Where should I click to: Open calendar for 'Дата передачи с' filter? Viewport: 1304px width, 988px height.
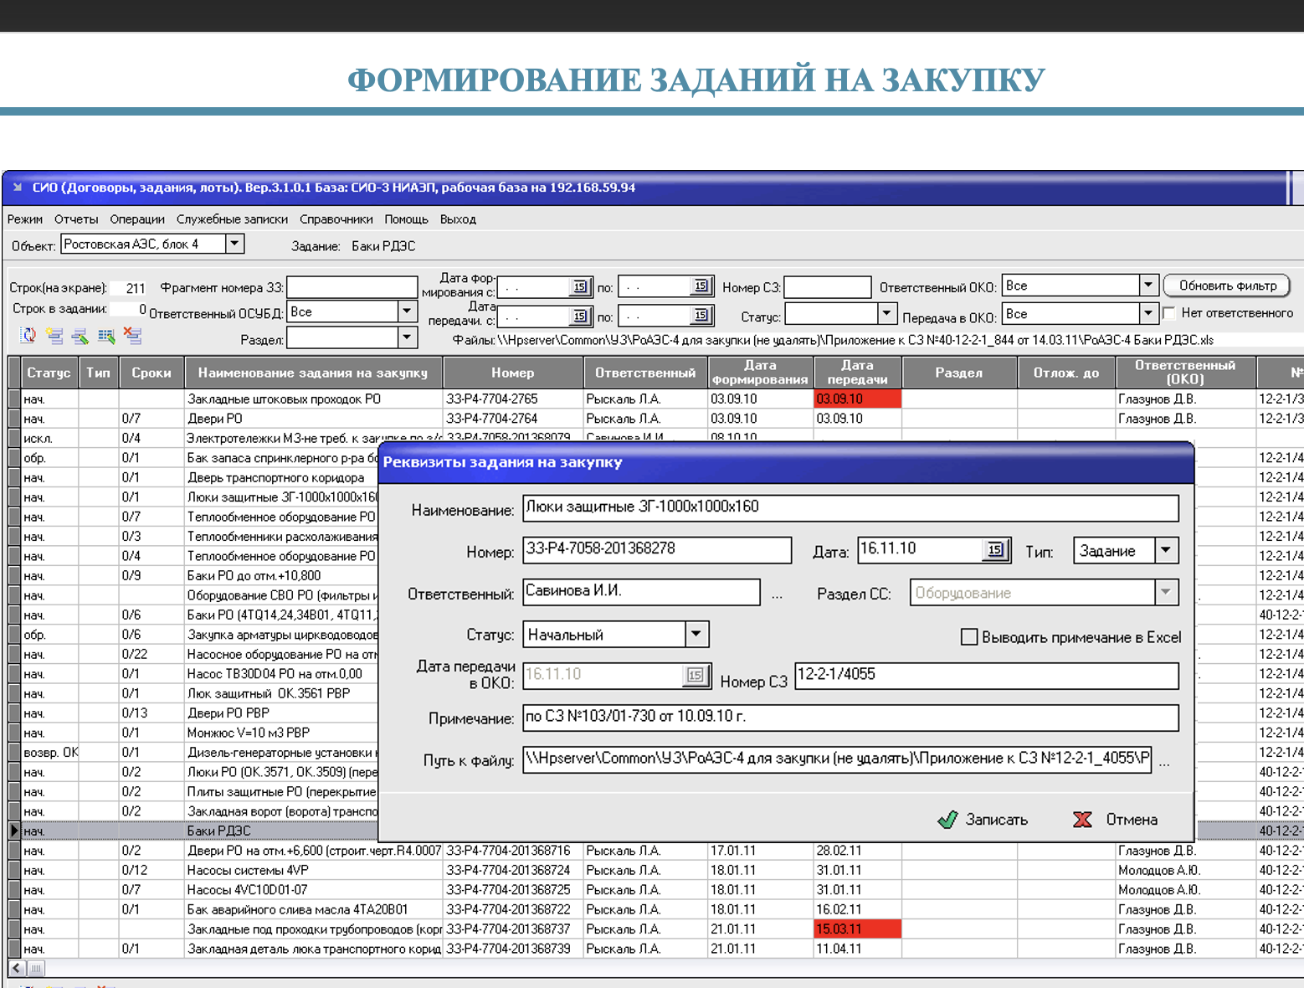[x=580, y=316]
